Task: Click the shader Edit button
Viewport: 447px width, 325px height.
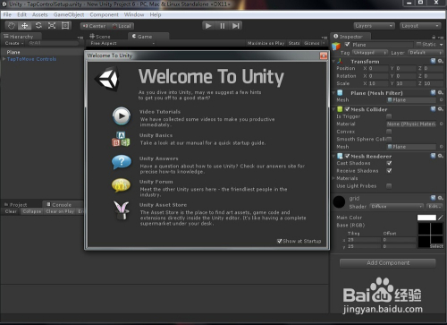Action: [x=434, y=207]
